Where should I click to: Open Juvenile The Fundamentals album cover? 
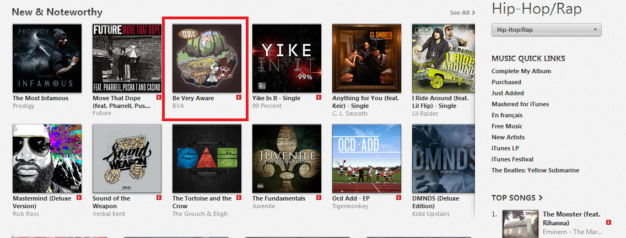[x=287, y=159]
